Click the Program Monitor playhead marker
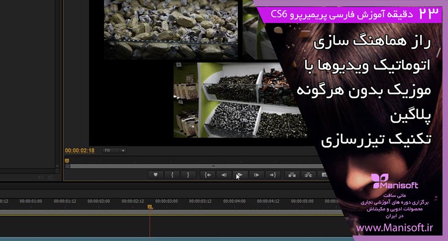 67,161
